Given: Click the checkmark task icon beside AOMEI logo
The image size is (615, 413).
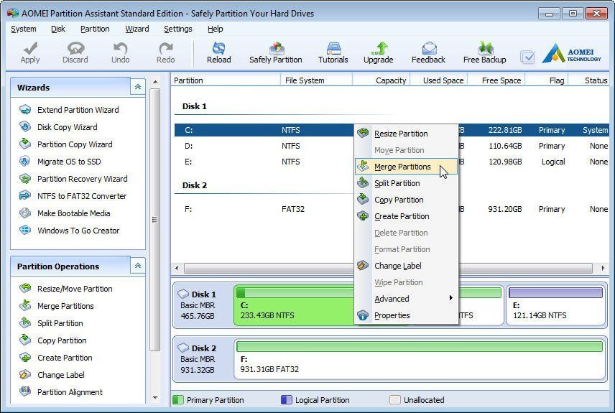Looking at the screenshot, I should point(527,57).
